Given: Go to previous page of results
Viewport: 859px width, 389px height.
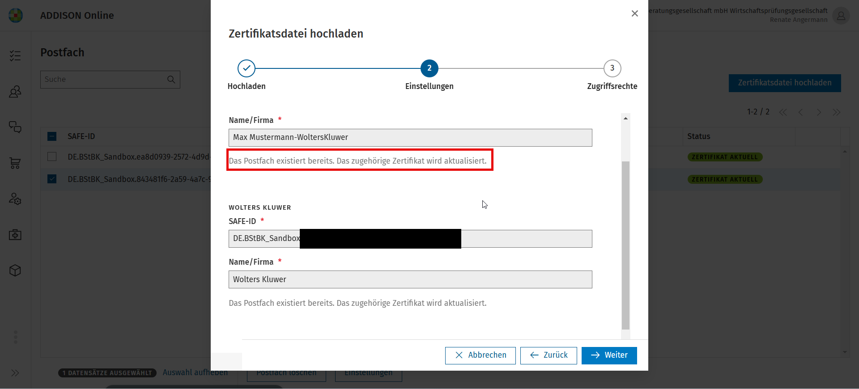Looking at the screenshot, I should click(801, 112).
